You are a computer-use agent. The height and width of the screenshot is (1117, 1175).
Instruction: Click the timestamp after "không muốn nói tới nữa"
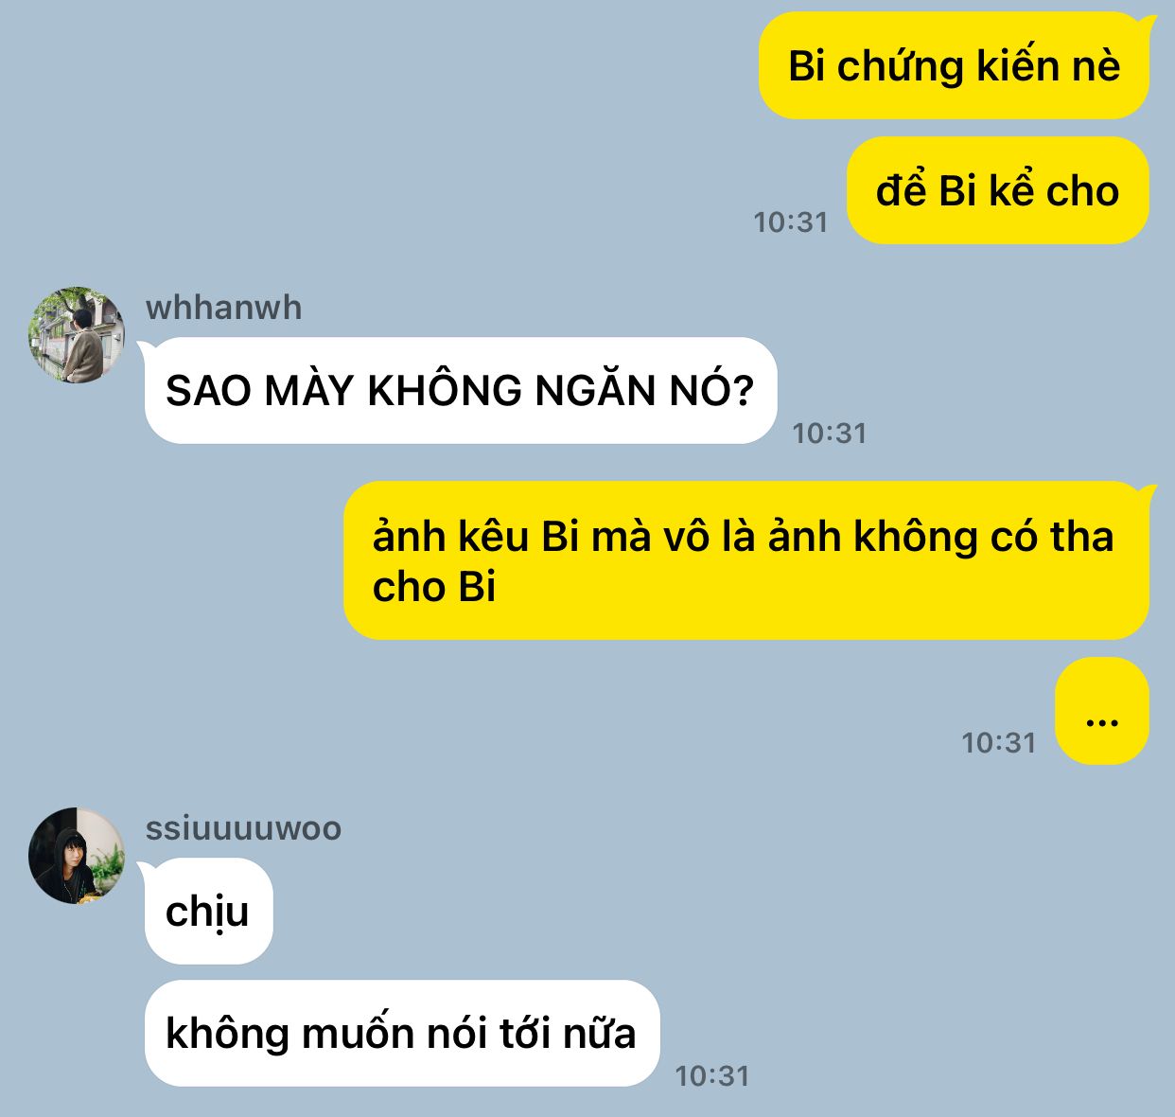[x=712, y=1076]
